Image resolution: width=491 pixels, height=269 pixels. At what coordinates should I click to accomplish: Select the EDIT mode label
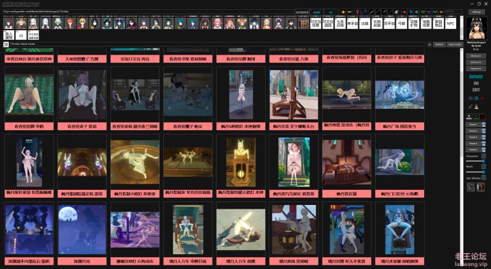click(476, 90)
